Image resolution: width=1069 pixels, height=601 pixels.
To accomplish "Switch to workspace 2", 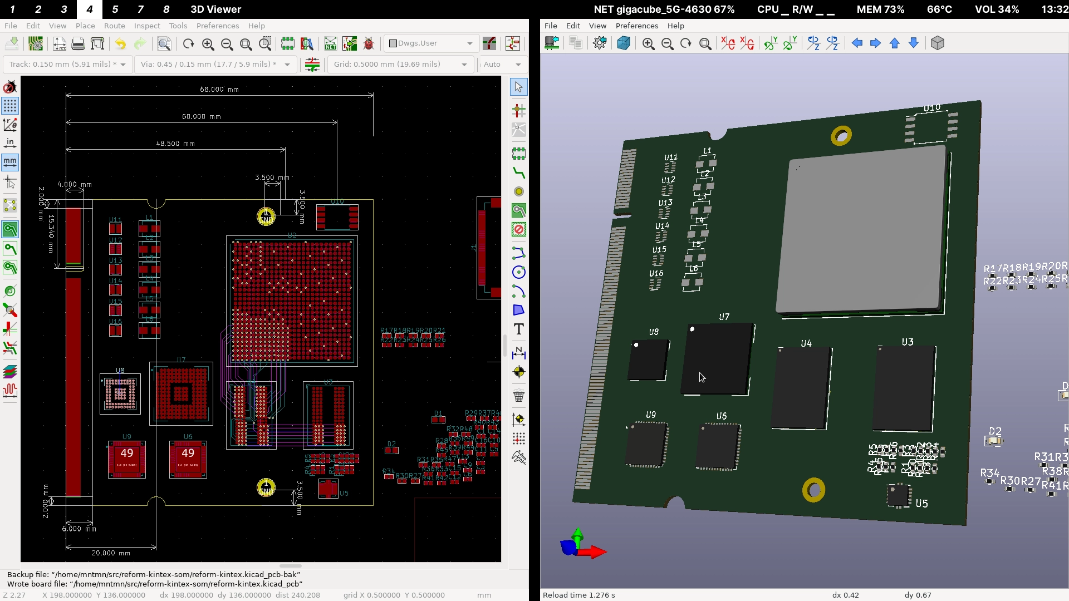I will pos(38,9).
